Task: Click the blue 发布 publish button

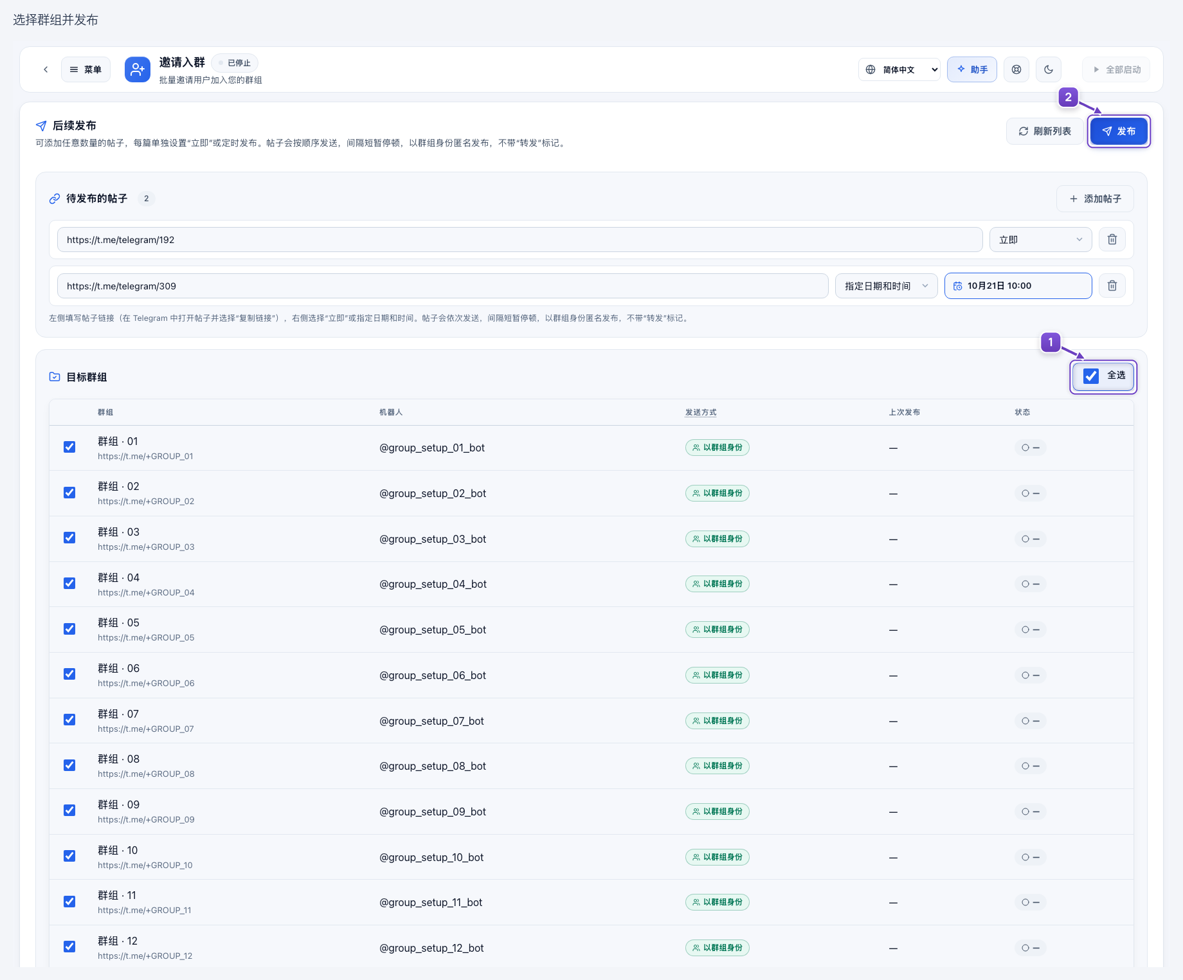Action: point(1119,131)
